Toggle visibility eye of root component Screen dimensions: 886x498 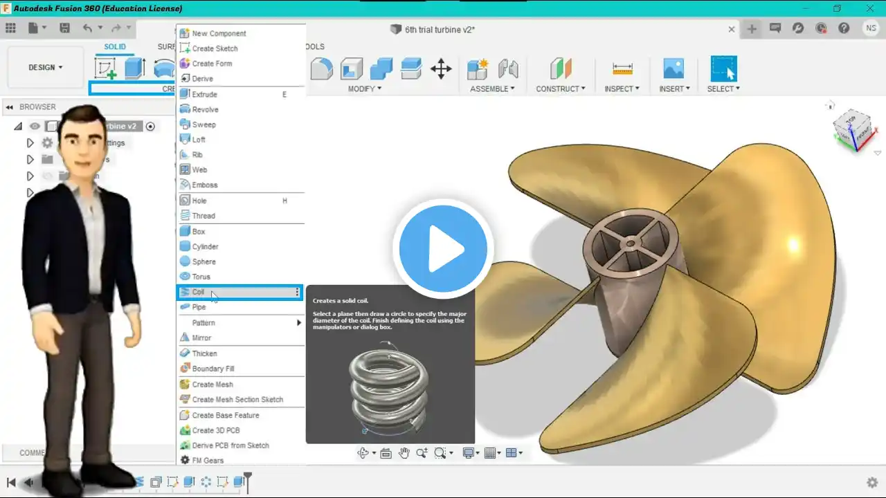tap(35, 126)
